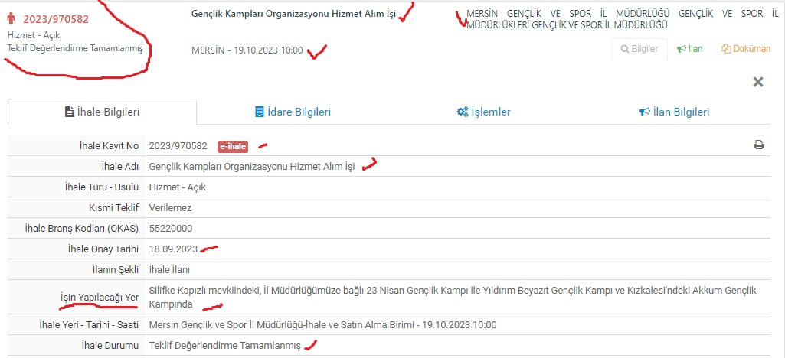
Task: Open the İlan megaphone link
Action: (x=690, y=49)
